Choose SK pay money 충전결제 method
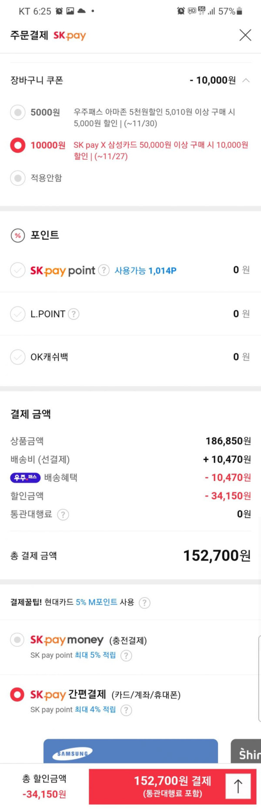261x809 pixels. (x=17, y=640)
